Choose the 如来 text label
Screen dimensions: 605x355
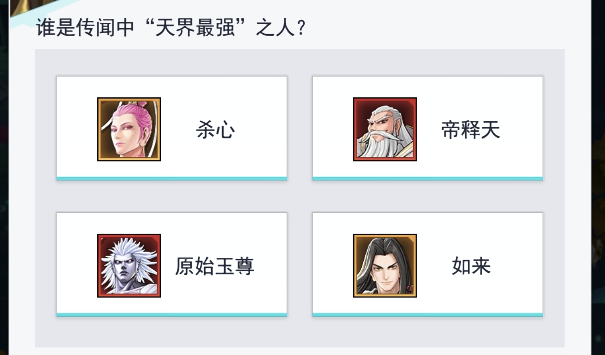pos(471,267)
